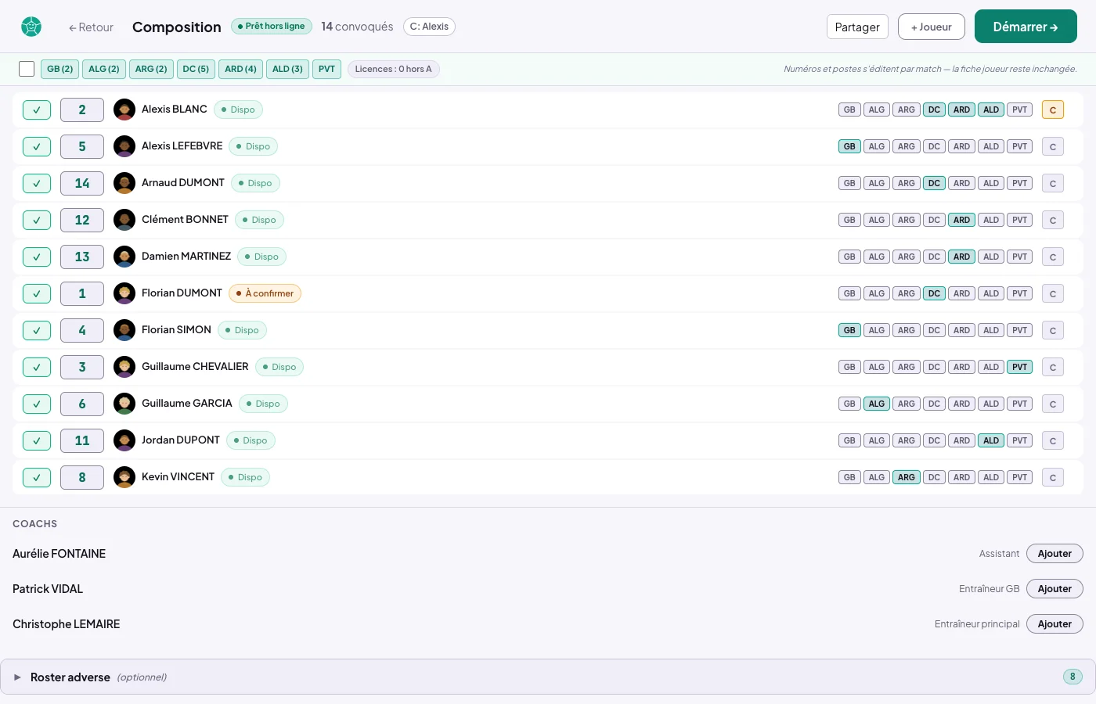Screen dimensions: 1096x704
Task: Toggle PVT position for Guillaume CHEVALIER
Action: pyautogui.click(x=1019, y=367)
